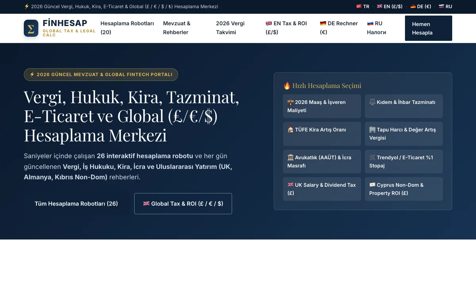Open Cyprus Non-Dom & Property ROI (£)
This screenshot has height=297, width=476.
pos(404,189)
